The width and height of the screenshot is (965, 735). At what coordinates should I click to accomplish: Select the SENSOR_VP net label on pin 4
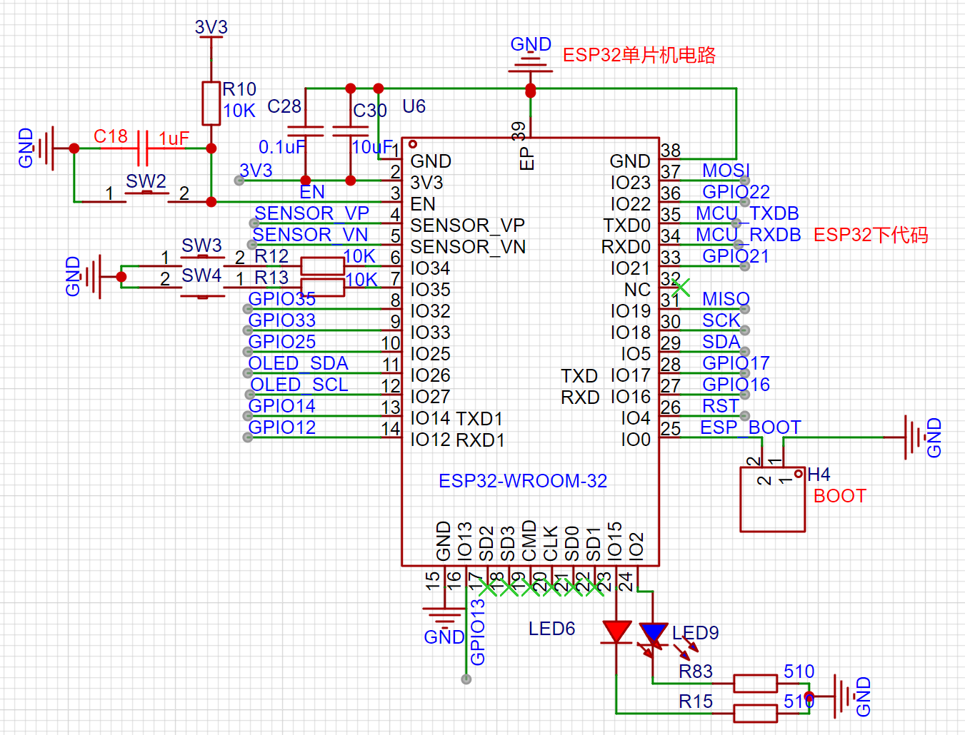click(311, 213)
